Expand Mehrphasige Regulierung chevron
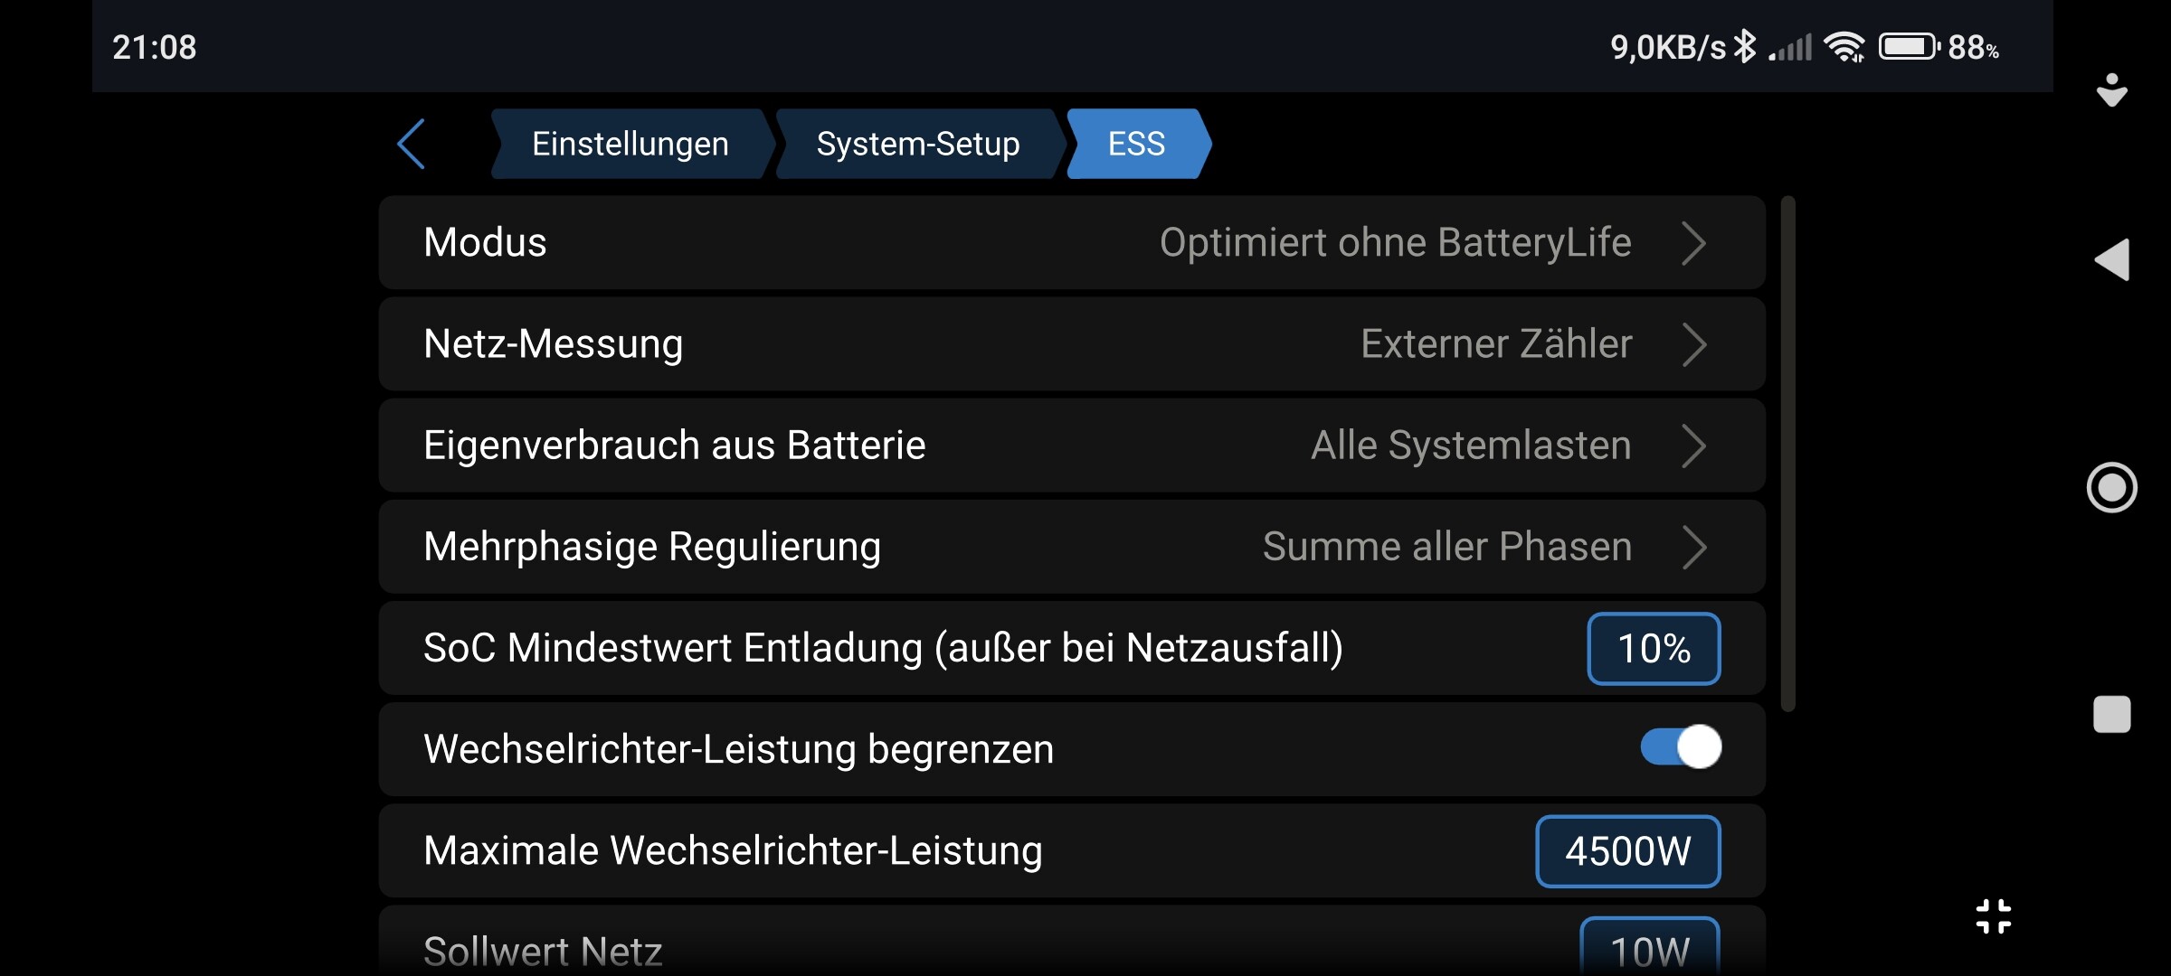 tap(1693, 547)
